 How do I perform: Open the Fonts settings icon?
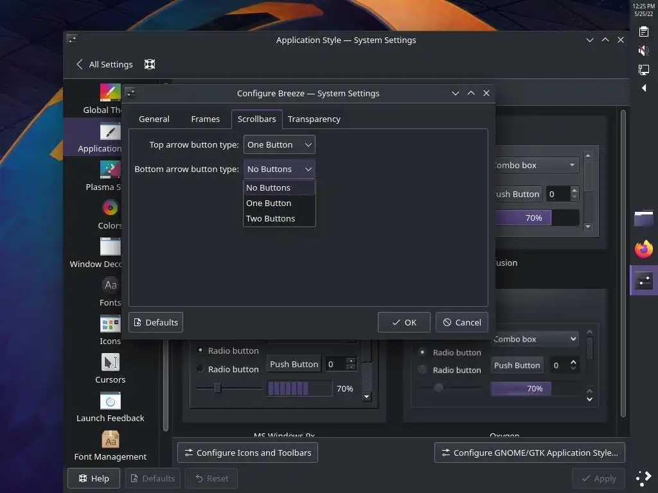[111, 285]
